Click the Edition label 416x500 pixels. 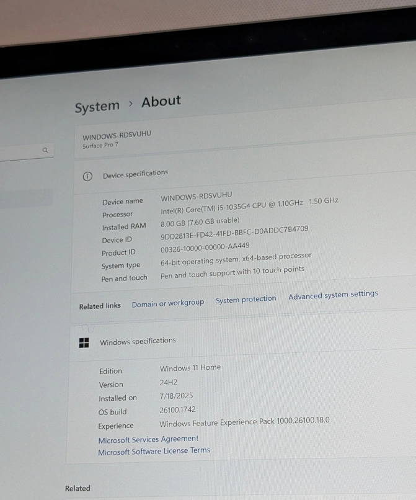pos(110,371)
